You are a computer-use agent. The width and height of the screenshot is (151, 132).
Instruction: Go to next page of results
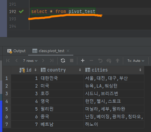point(43,60)
